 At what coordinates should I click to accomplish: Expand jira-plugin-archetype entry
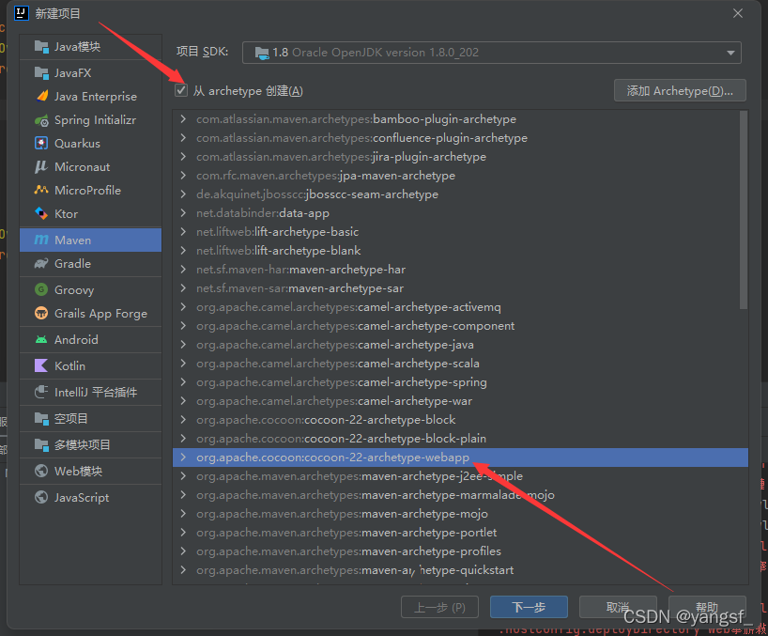point(183,157)
